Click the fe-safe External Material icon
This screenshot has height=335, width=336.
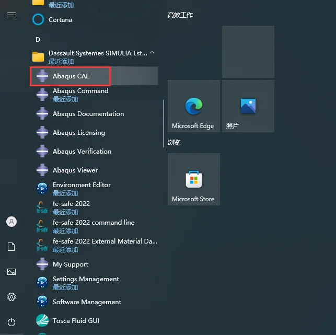click(x=42, y=246)
